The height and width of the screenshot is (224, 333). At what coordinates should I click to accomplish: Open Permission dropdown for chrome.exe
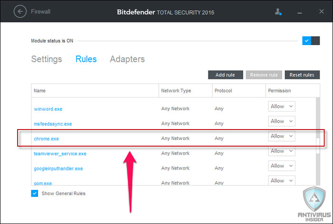pyautogui.click(x=282, y=136)
